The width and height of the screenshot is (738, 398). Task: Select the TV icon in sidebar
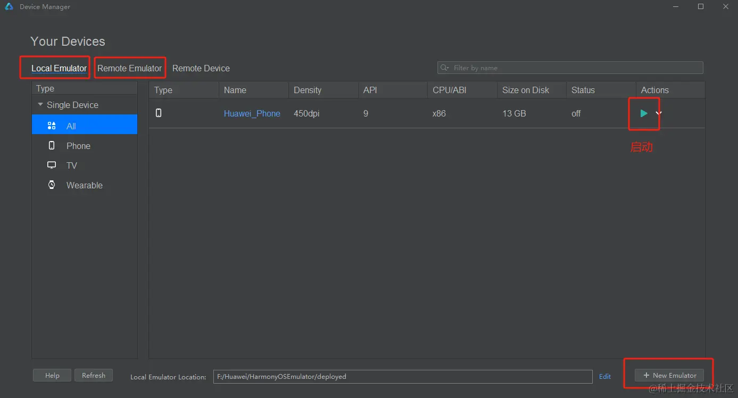coord(52,165)
